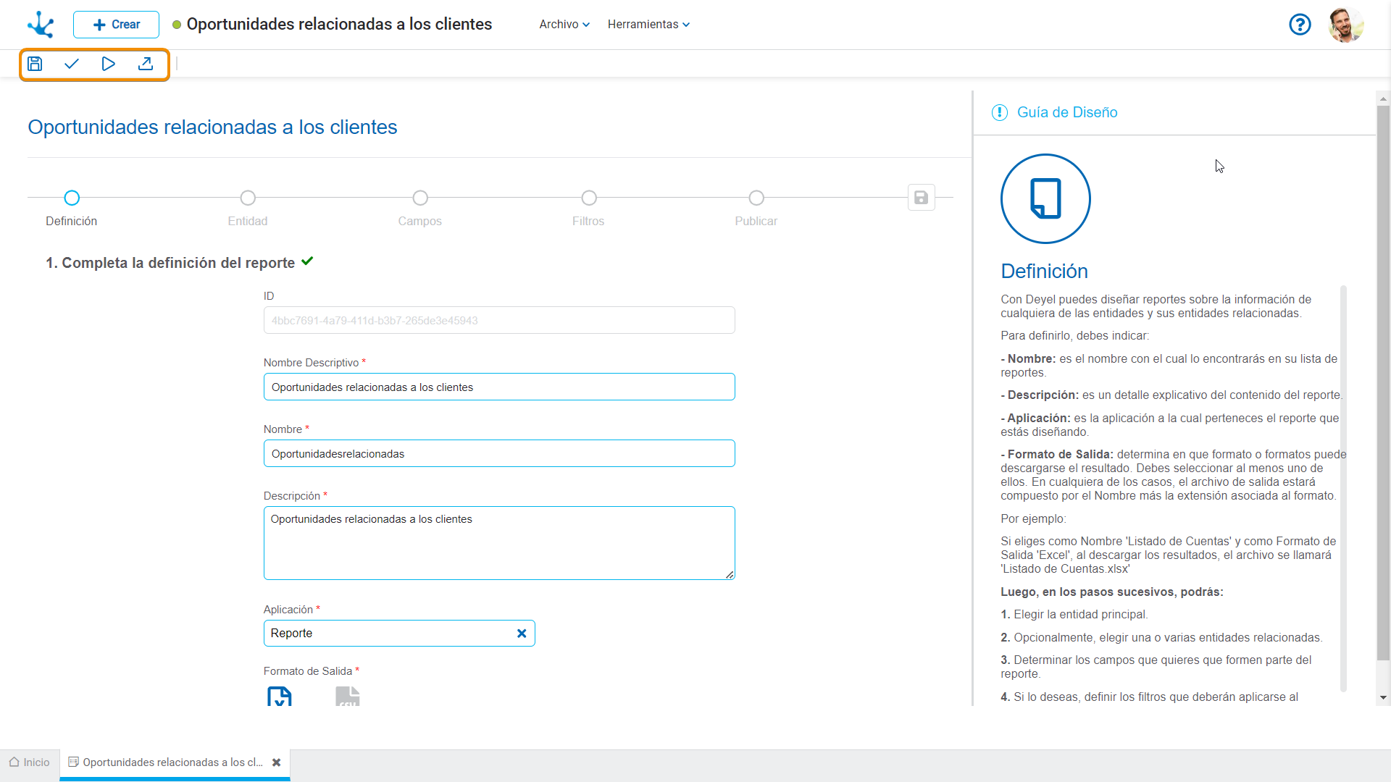Expand the Herramientas menu

[648, 25]
